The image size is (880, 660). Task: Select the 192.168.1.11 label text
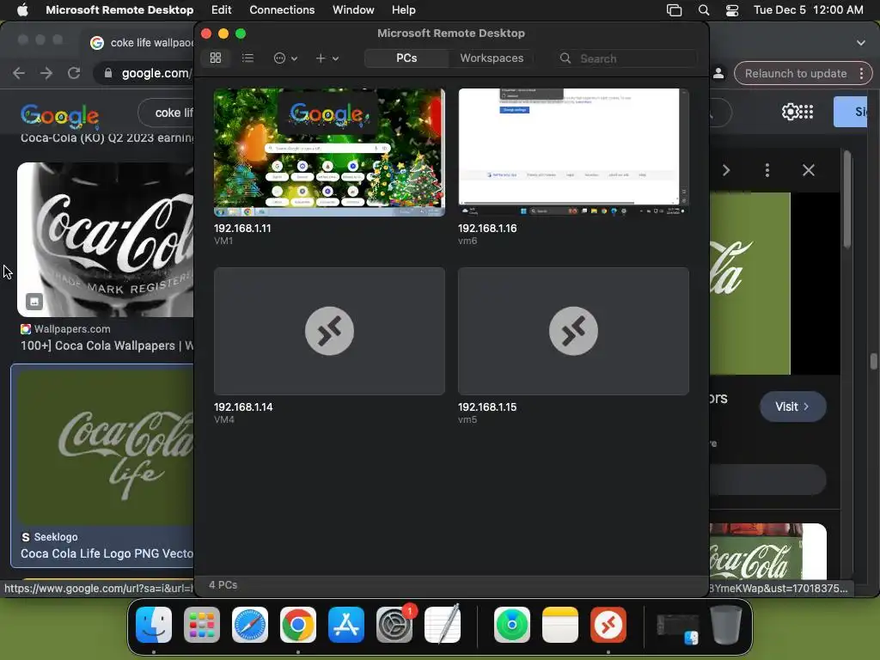pos(242,229)
